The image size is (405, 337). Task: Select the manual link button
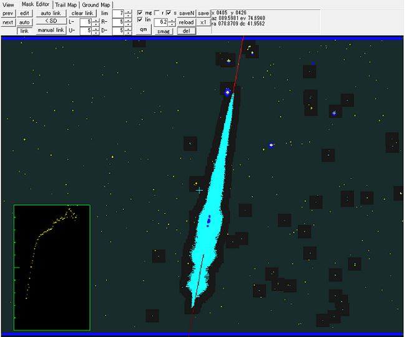click(x=51, y=30)
